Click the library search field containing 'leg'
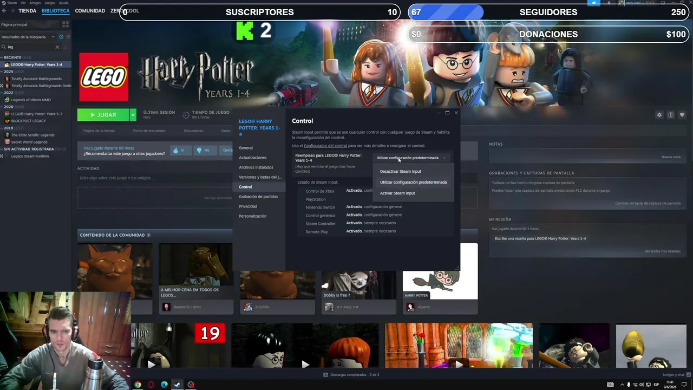The image size is (693, 390). [x=30, y=47]
